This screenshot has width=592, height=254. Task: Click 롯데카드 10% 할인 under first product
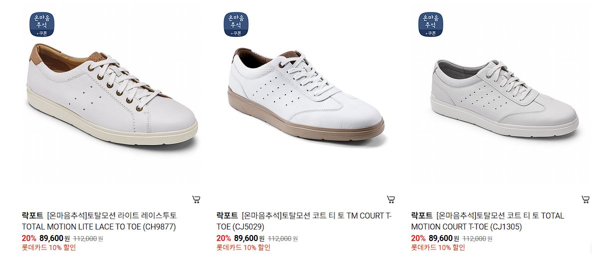point(49,248)
